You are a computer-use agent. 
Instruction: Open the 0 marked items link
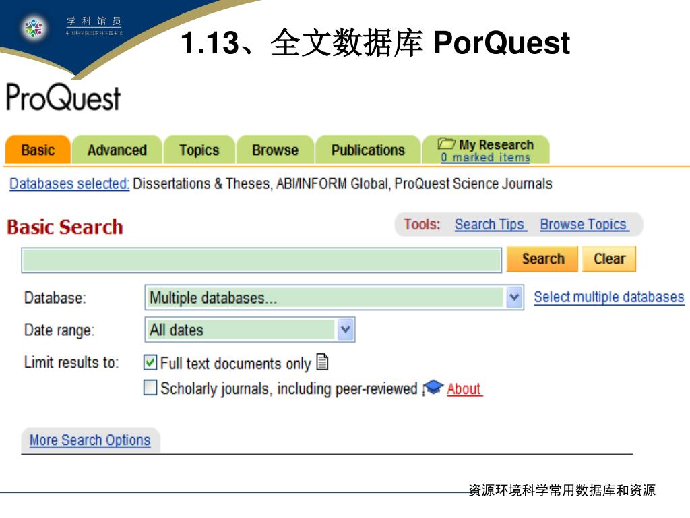coord(485,157)
